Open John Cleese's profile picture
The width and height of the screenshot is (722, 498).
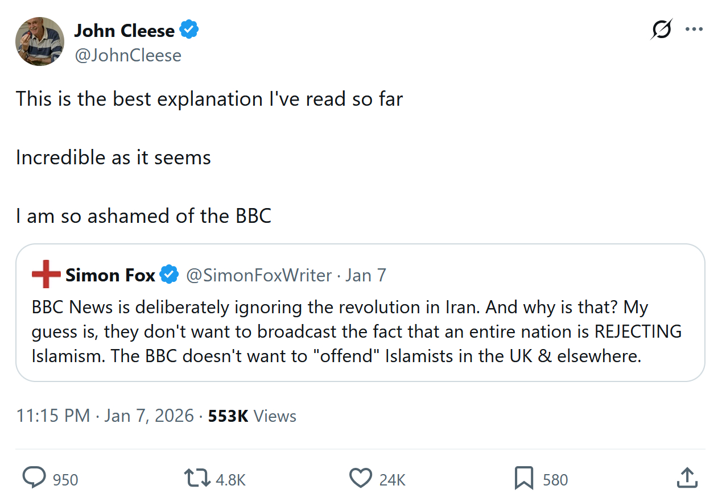(39, 42)
